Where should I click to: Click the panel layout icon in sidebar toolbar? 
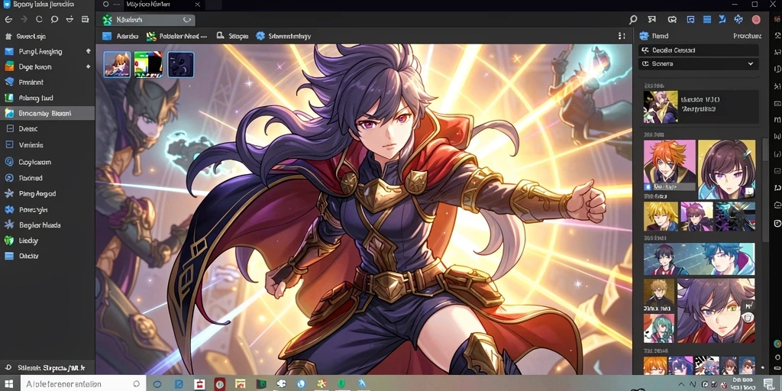coord(85,20)
